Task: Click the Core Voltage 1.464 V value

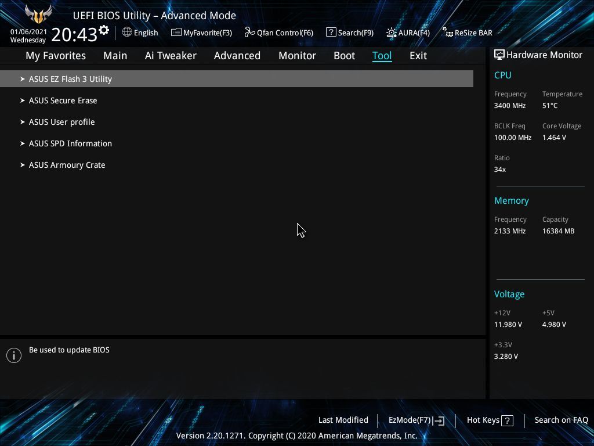Action: [554, 138]
